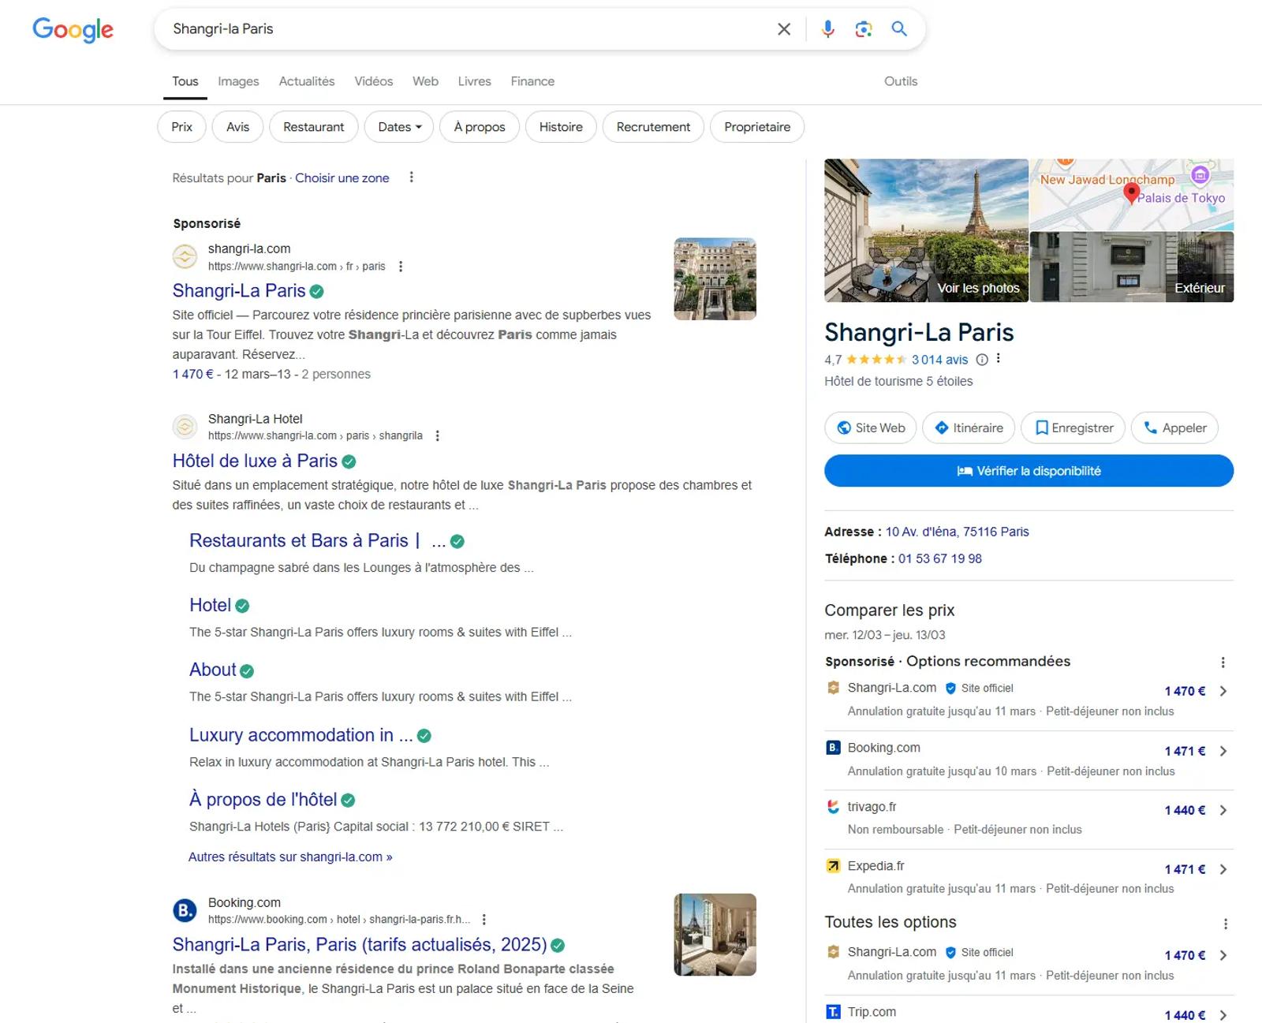Switch to the Livres tab

474,81
